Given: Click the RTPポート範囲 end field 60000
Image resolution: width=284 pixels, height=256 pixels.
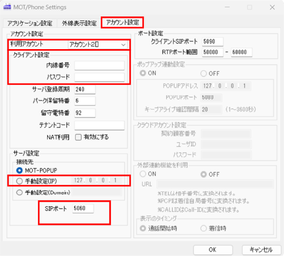Looking at the screenshot, I should pos(242,52).
